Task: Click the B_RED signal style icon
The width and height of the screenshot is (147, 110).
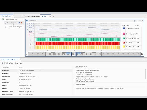Action: tap(124, 42)
